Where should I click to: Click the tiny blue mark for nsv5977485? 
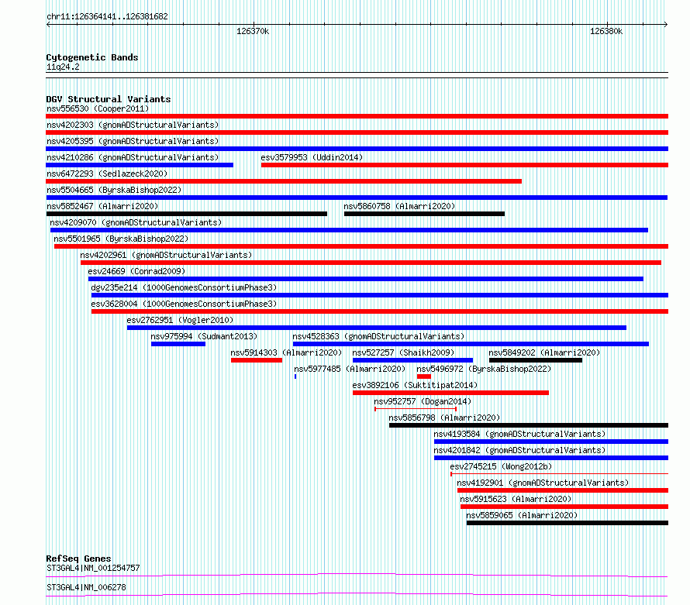pos(295,376)
